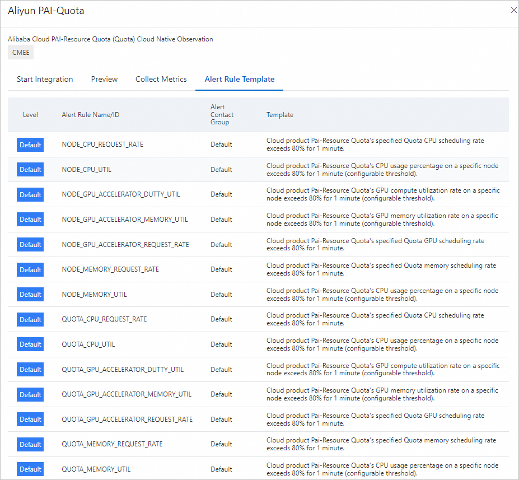Select the QUOTA_GPU_ACCELERATOR_DUTTY_UTIL rule name
519x480 pixels.
(x=123, y=370)
